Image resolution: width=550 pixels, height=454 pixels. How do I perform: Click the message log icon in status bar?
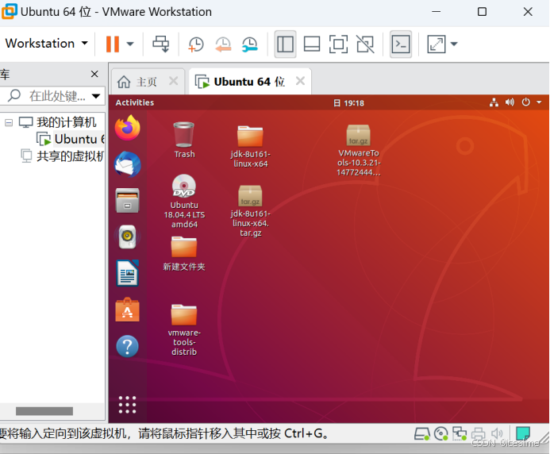[523, 433]
